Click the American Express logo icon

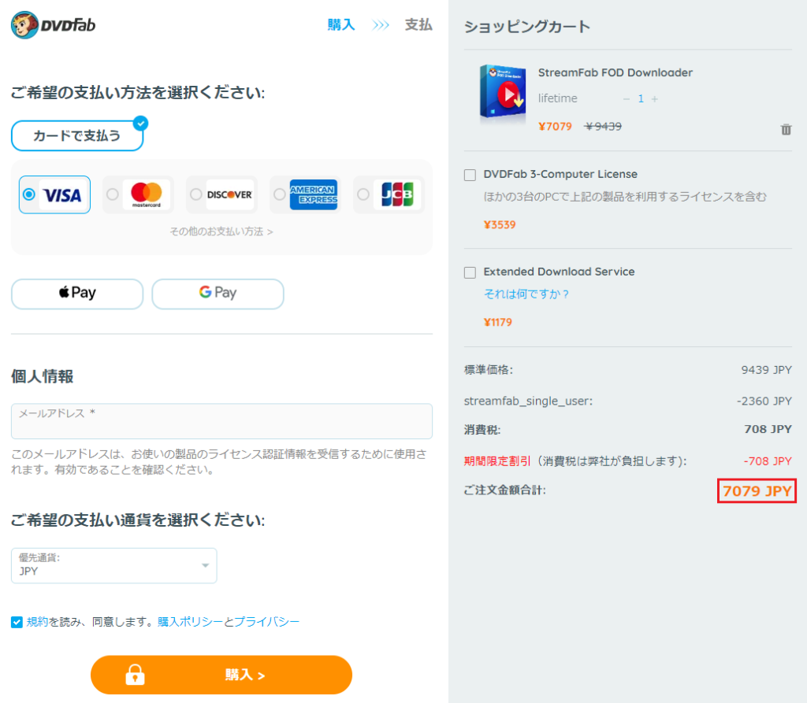(314, 194)
